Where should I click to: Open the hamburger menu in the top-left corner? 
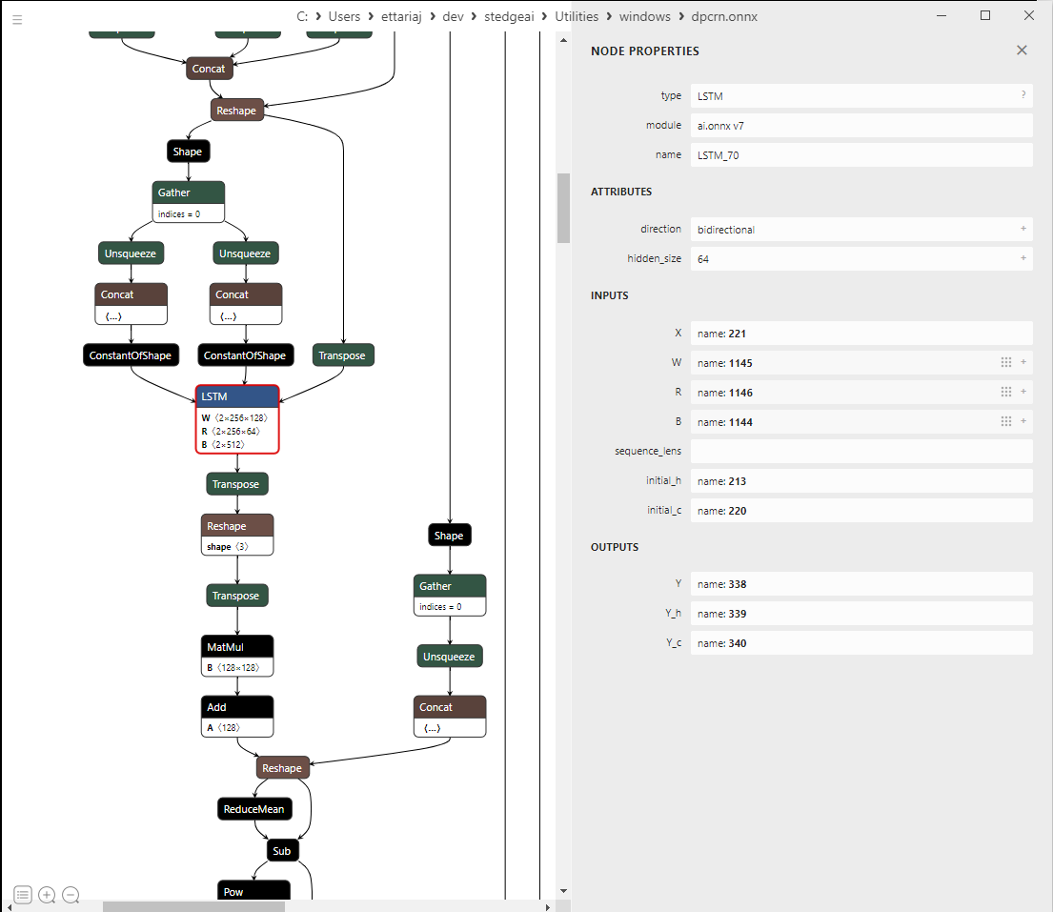[x=17, y=19]
